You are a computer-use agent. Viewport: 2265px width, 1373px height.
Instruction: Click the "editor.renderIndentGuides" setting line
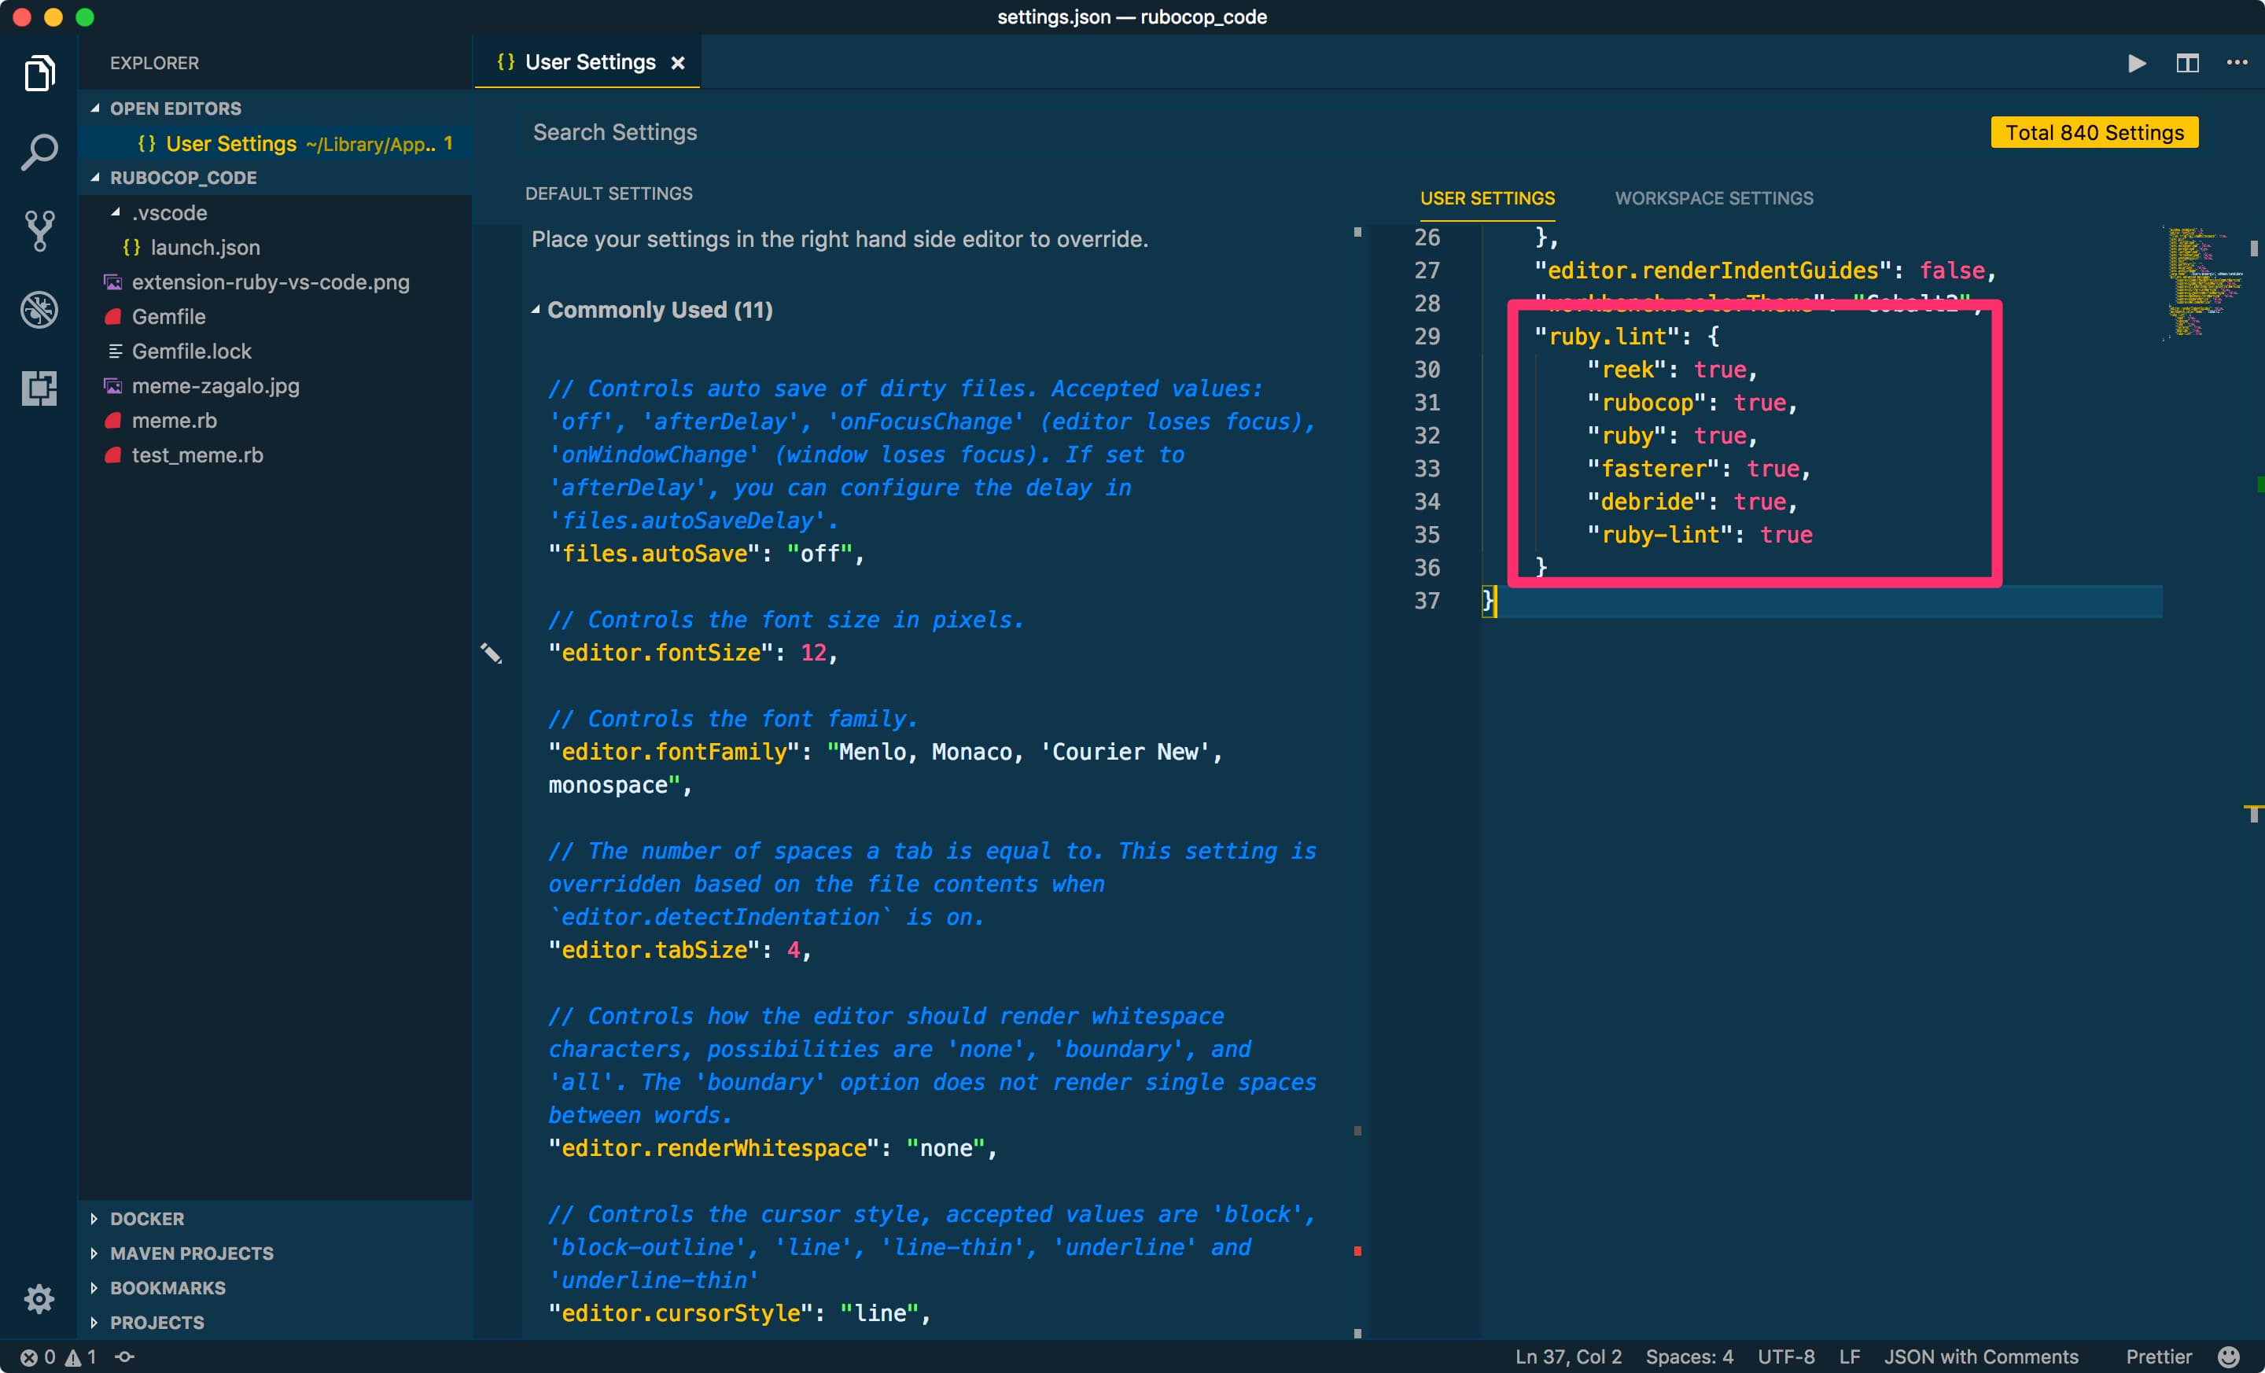(1765, 271)
